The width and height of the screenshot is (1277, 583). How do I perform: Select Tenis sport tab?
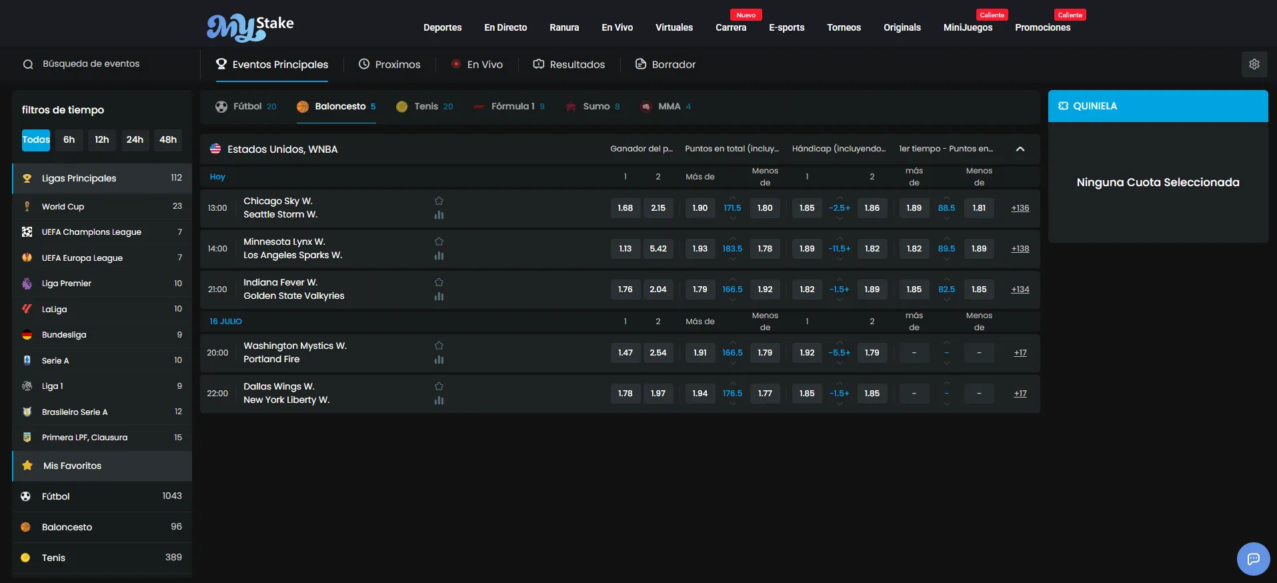[x=425, y=106]
